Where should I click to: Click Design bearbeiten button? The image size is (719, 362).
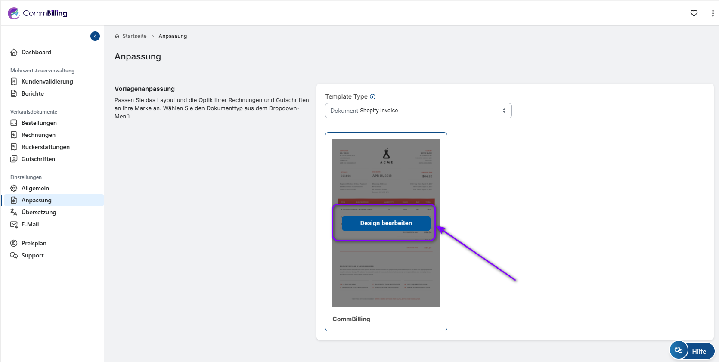(x=386, y=223)
